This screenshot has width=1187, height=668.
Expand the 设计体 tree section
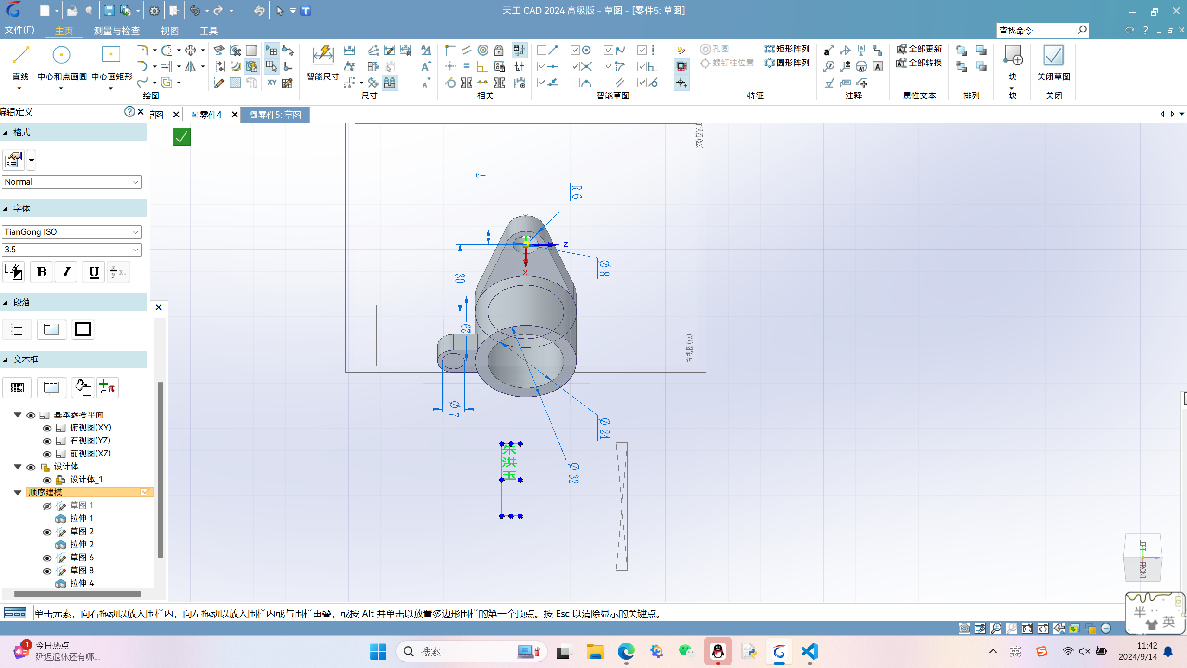coord(17,467)
